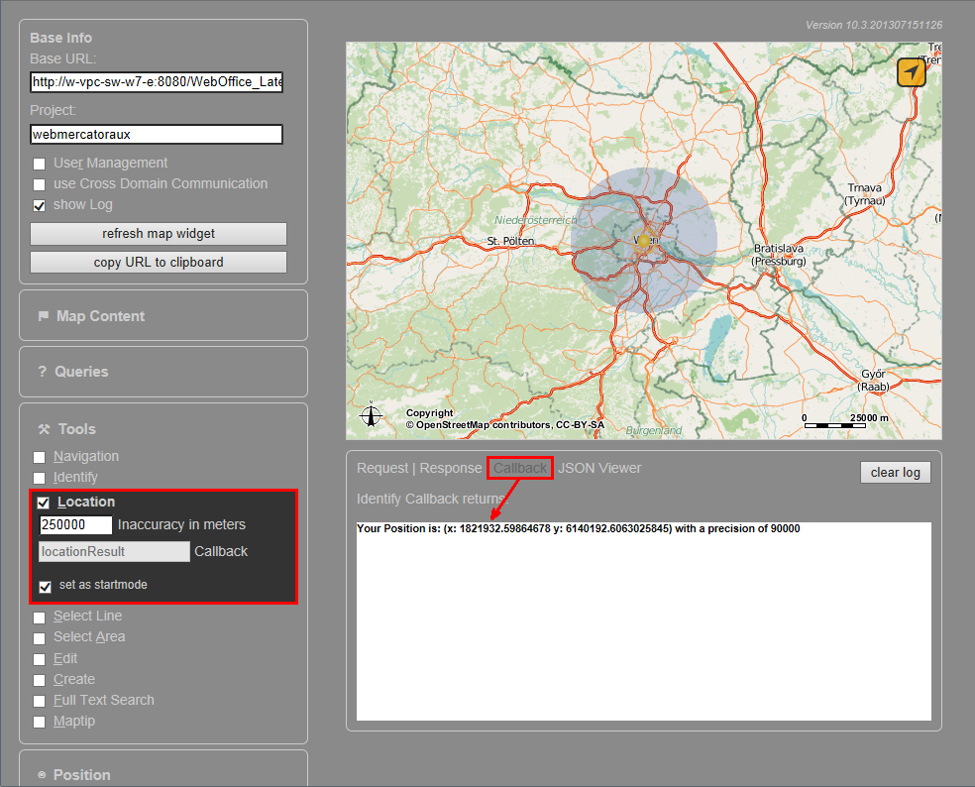The height and width of the screenshot is (787, 975).
Task: Open the Response tab in the log area
Action: (x=451, y=468)
